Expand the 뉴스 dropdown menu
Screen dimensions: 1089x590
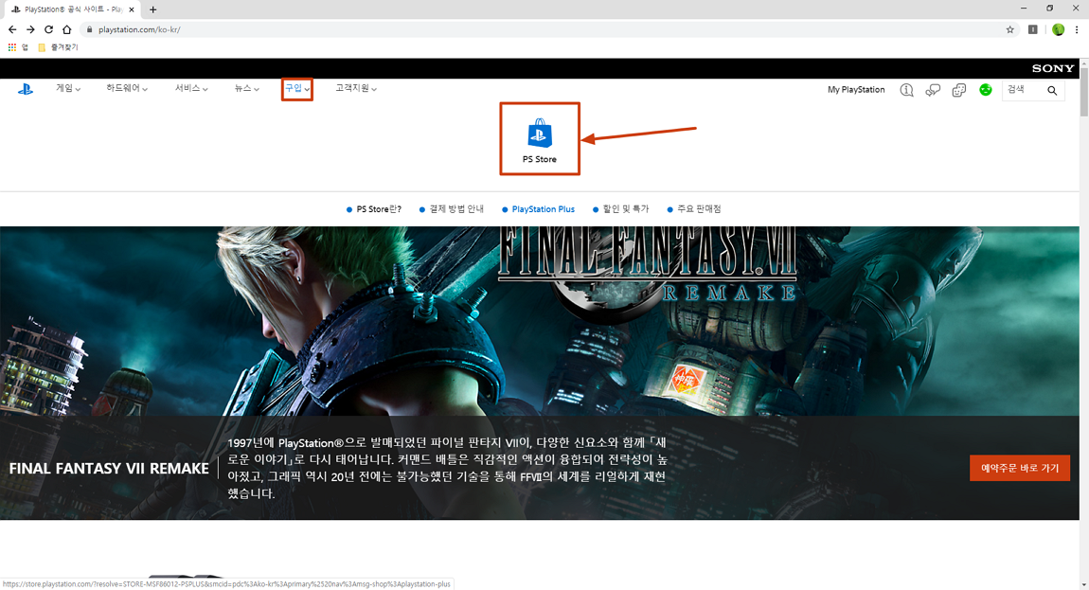point(246,88)
